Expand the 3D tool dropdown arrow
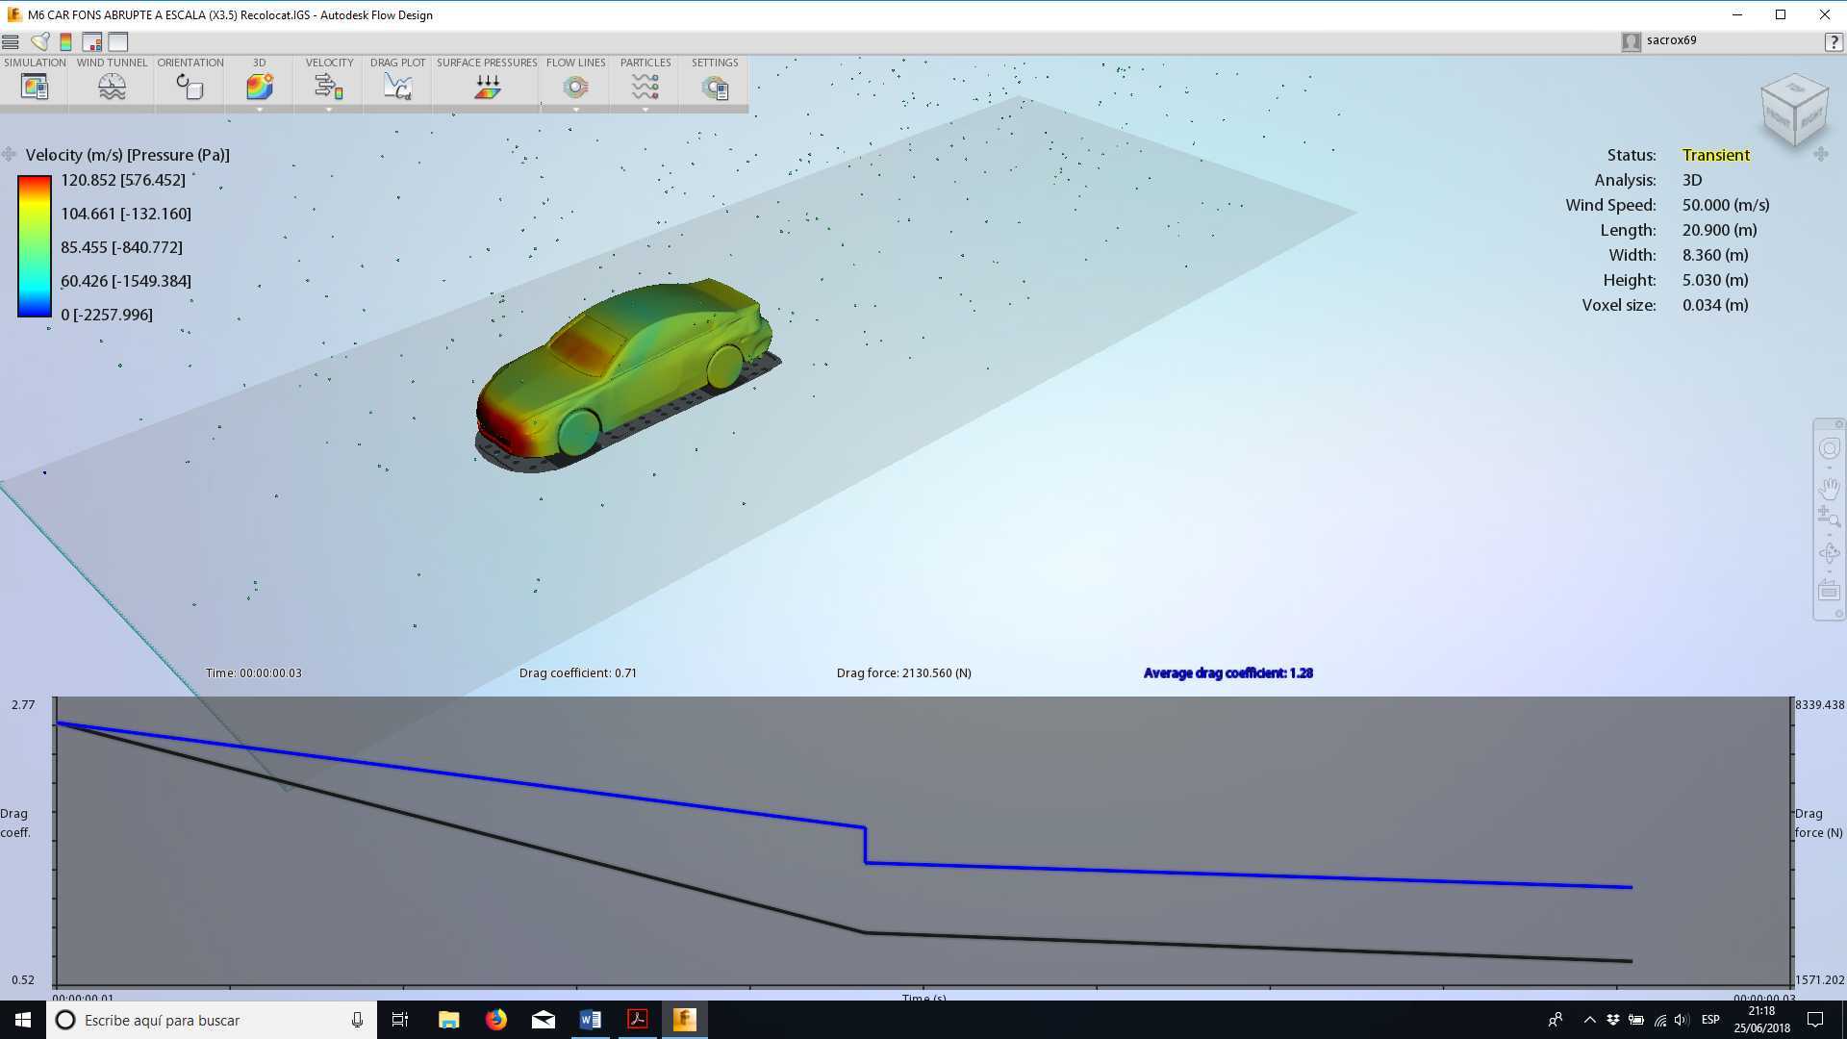 click(260, 110)
